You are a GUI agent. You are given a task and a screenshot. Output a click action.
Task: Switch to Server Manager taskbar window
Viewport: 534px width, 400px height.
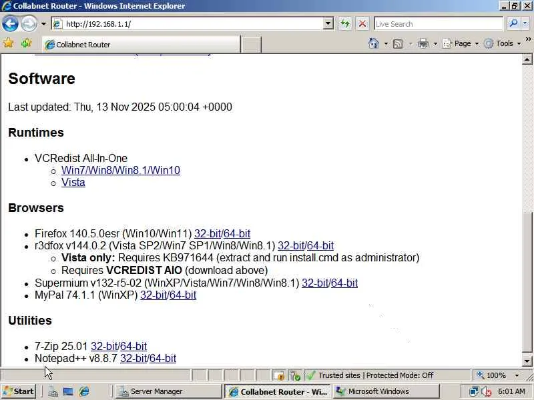[168, 391]
